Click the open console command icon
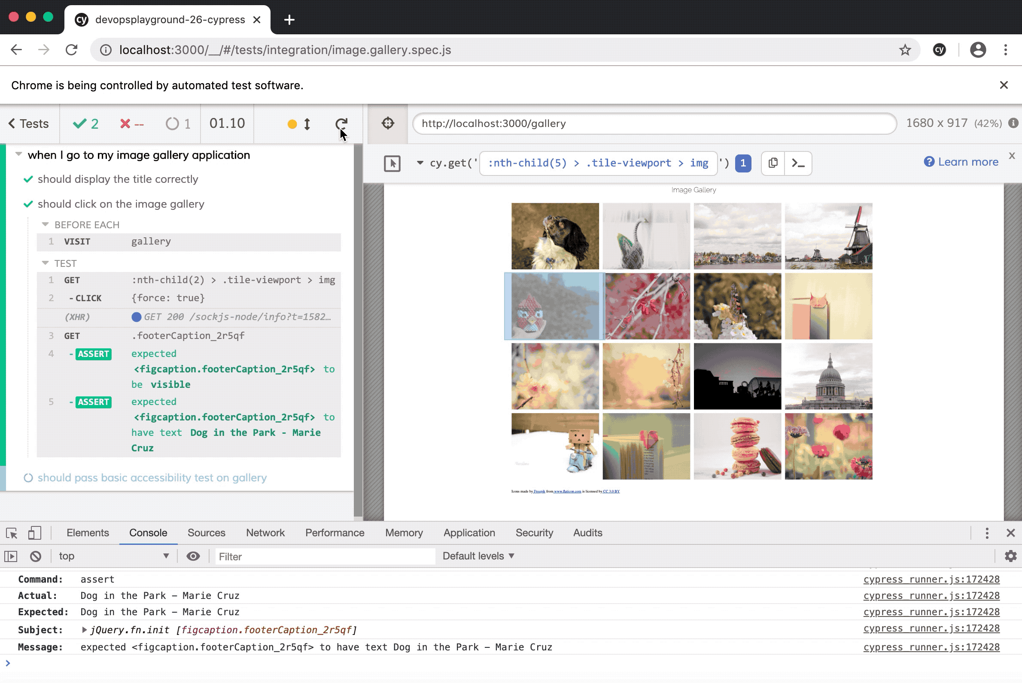The width and height of the screenshot is (1022, 683). [799, 163]
